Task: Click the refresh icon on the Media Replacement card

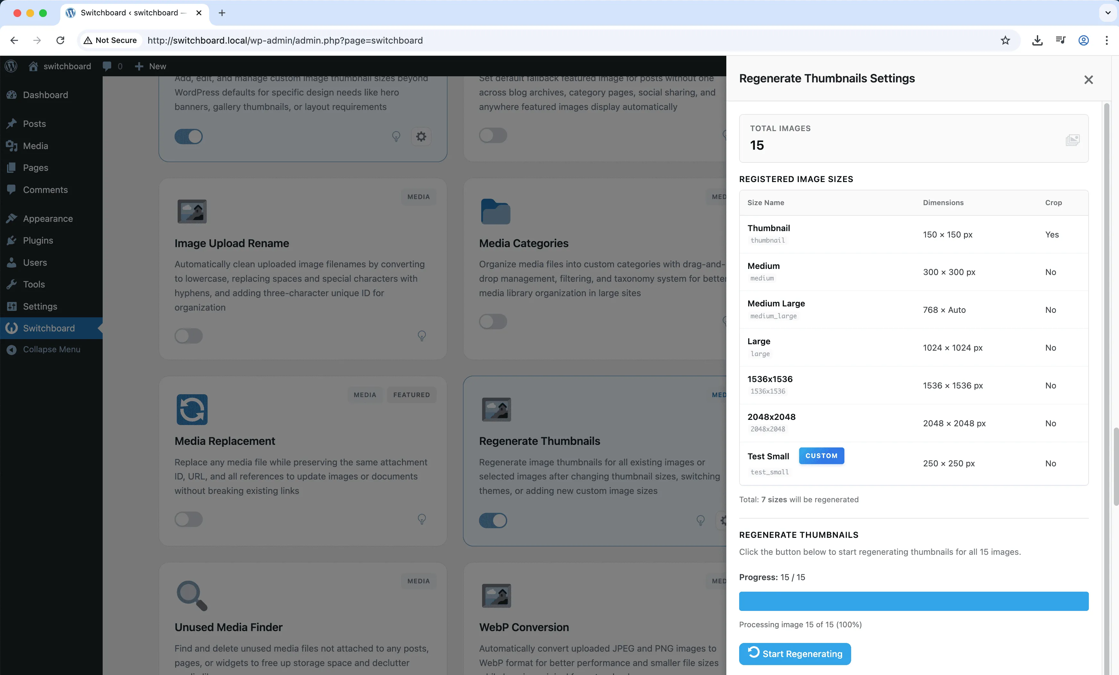Action: [x=192, y=410]
